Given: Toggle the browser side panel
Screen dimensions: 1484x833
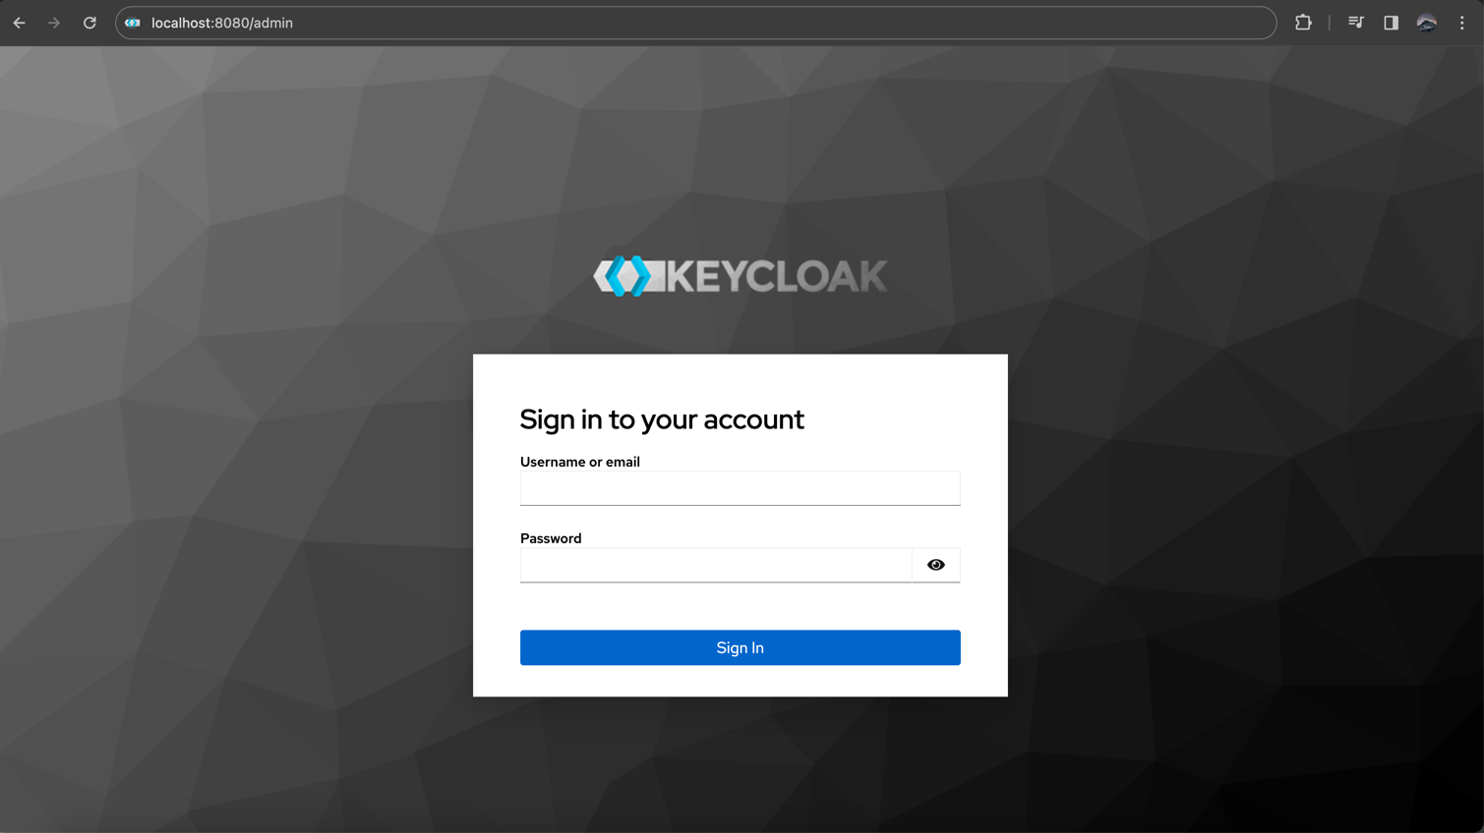Looking at the screenshot, I should pos(1391,23).
